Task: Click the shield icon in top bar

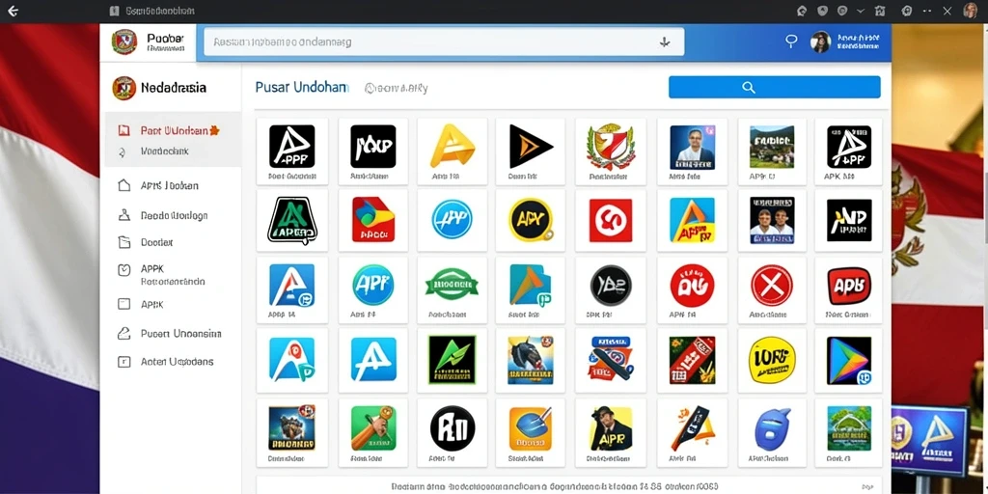Action: [x=822, y=11]
